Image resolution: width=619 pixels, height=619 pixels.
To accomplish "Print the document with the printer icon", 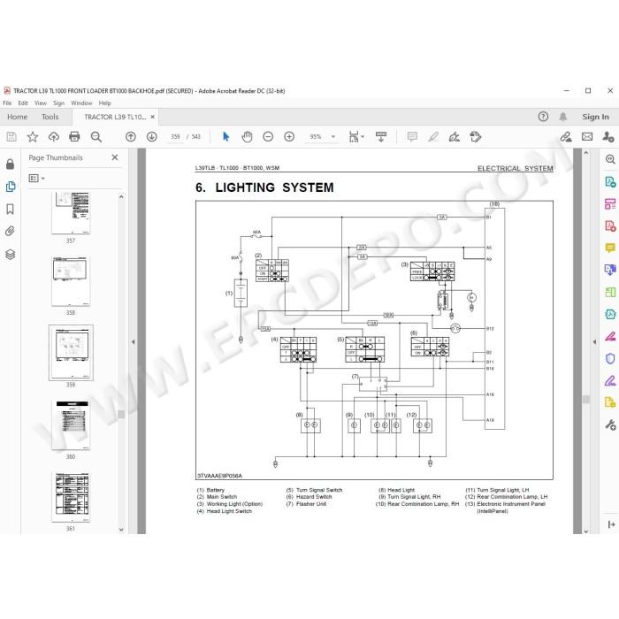I will [x=74, y=137].
